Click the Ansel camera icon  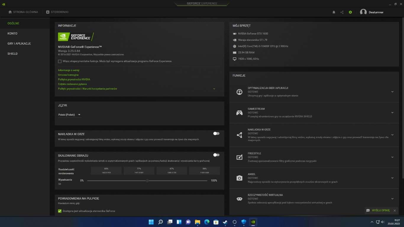(239, 178)
